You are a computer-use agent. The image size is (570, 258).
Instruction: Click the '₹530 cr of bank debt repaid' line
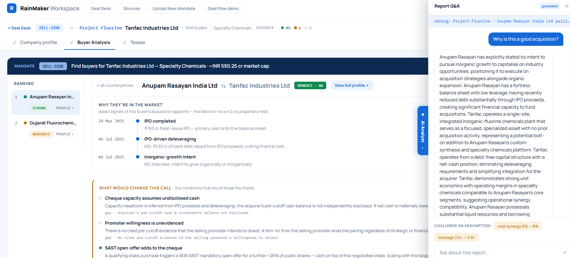tap(215, 146)
